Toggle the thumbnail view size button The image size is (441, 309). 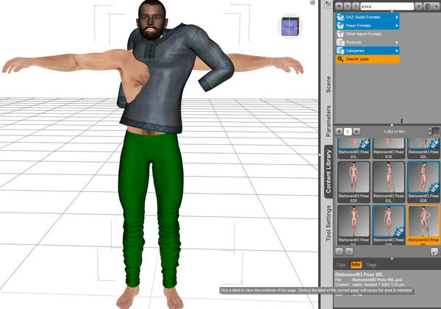click(436, 131)
